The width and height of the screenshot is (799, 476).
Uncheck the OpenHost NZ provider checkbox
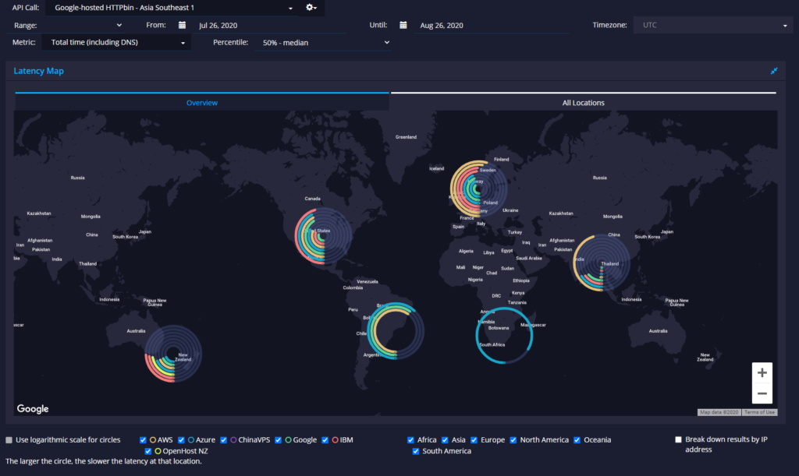(x=148, y=451)
